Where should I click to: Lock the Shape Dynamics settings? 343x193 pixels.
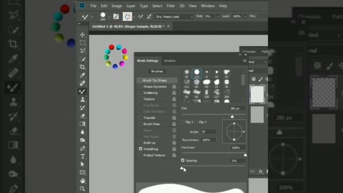[x=174, y=87]
